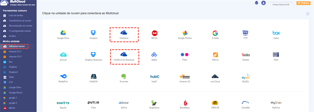Select Google Drive cloud icon

tap(63, 33)
